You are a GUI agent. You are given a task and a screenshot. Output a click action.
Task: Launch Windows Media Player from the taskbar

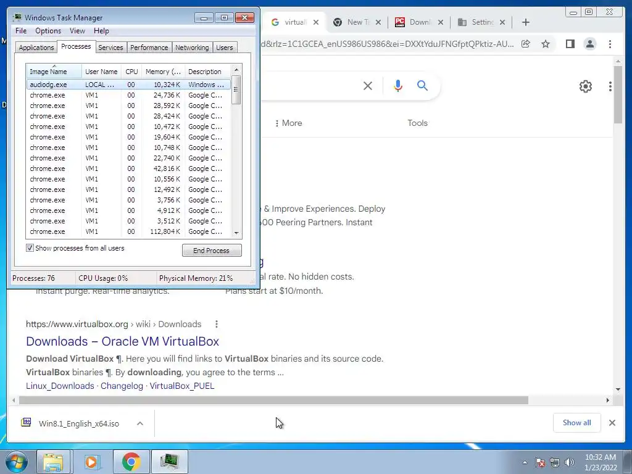[x=91, y=462]
